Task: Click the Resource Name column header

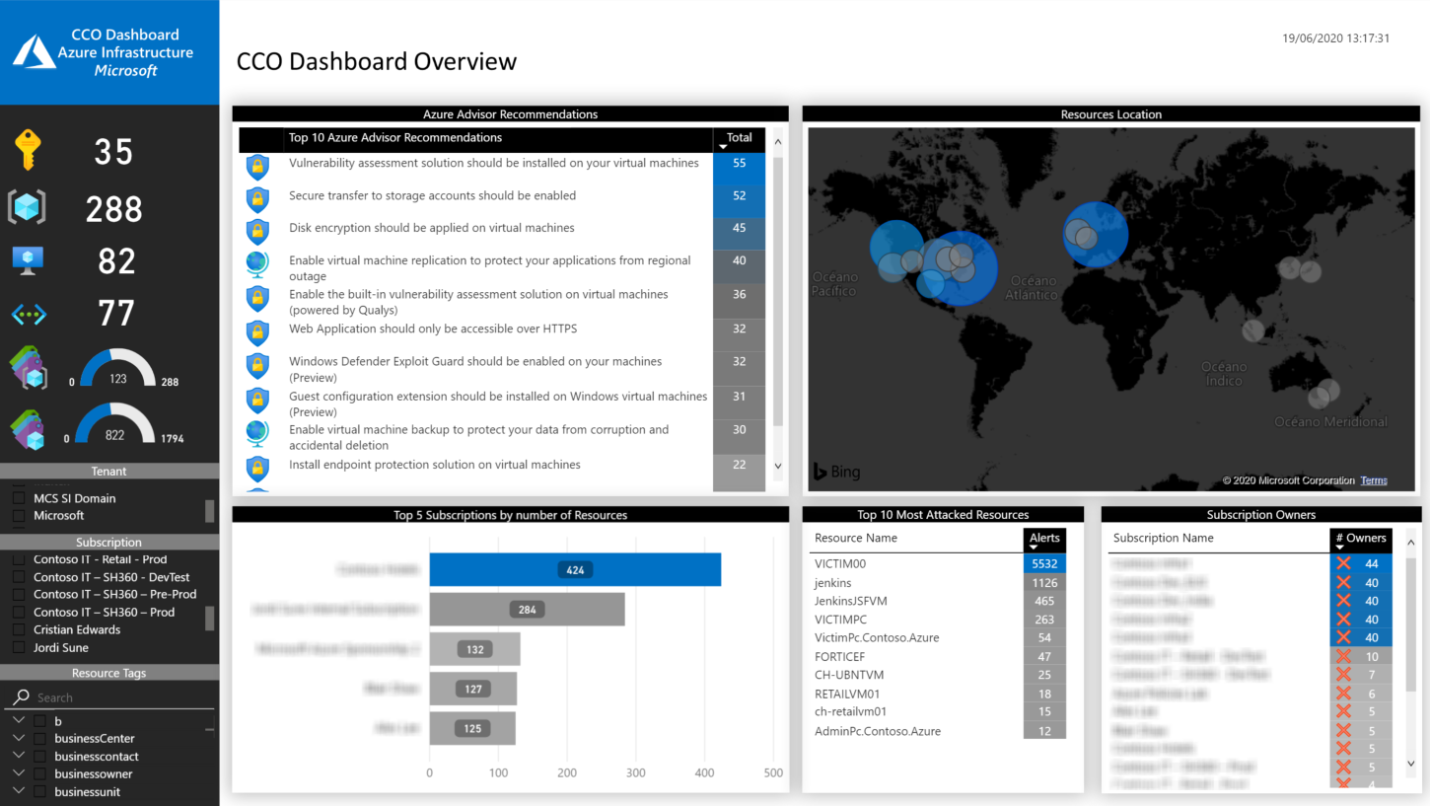Action: click(x=856, y=538)
